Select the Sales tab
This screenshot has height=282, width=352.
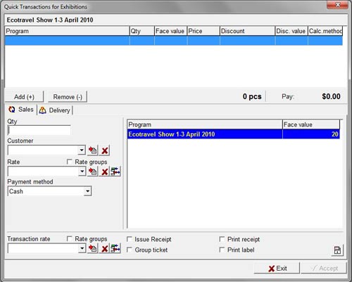(21, 110)
